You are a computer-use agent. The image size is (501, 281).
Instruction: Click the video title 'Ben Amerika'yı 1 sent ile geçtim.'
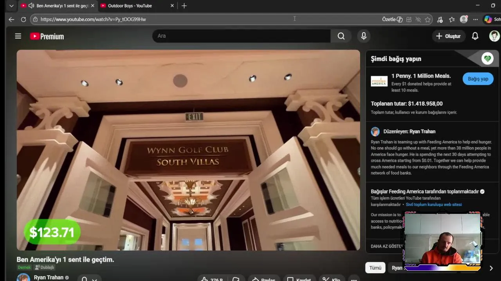65,260
